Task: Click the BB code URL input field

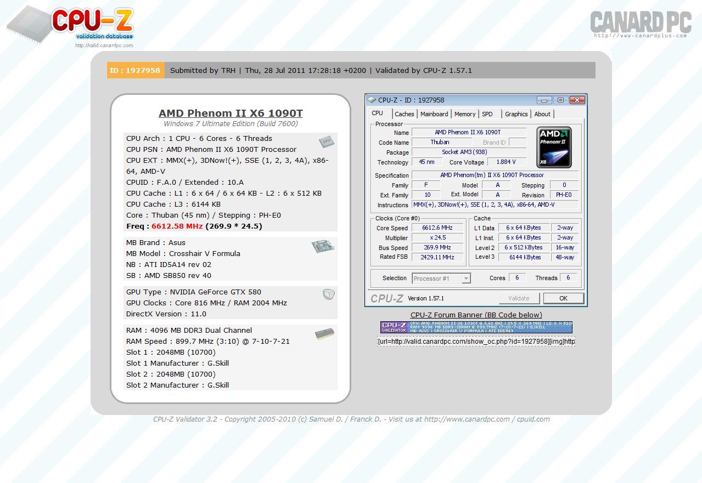Action: pos(476,341)
